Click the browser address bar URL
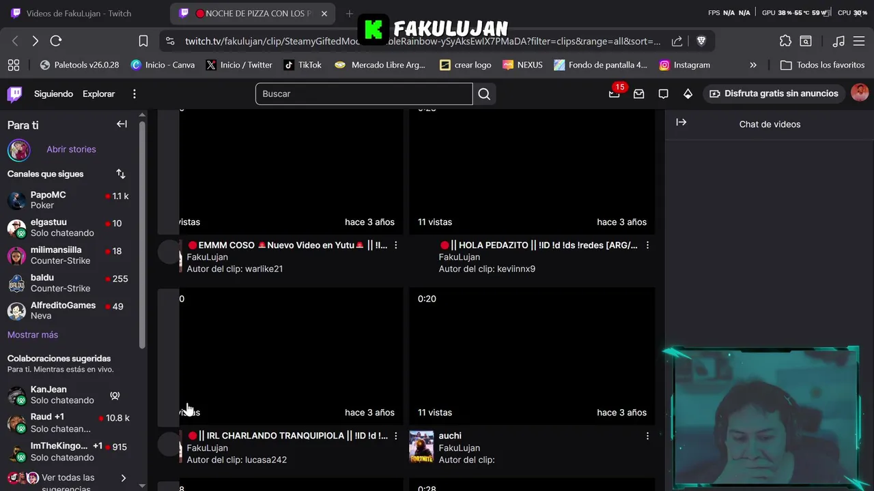The image size is (874, 491). 422,41
